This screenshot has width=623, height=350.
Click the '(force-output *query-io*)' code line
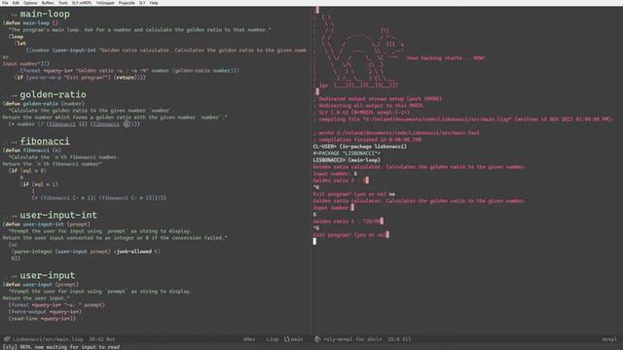click(45, 311)
